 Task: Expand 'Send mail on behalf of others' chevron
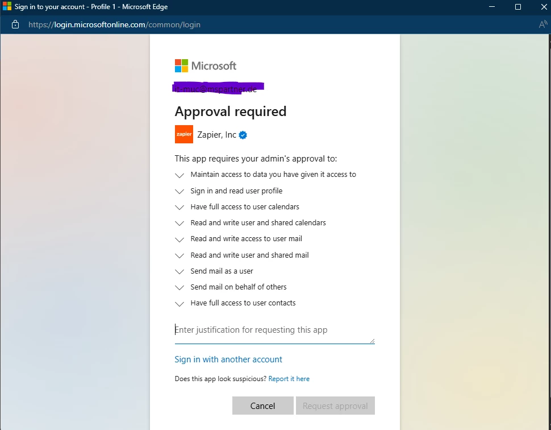pos(180,288)
